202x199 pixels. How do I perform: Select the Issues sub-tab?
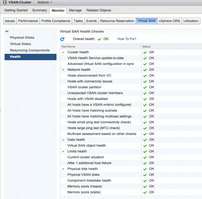coord(10,21)
